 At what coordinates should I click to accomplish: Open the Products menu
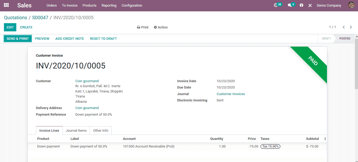(89, 5)
